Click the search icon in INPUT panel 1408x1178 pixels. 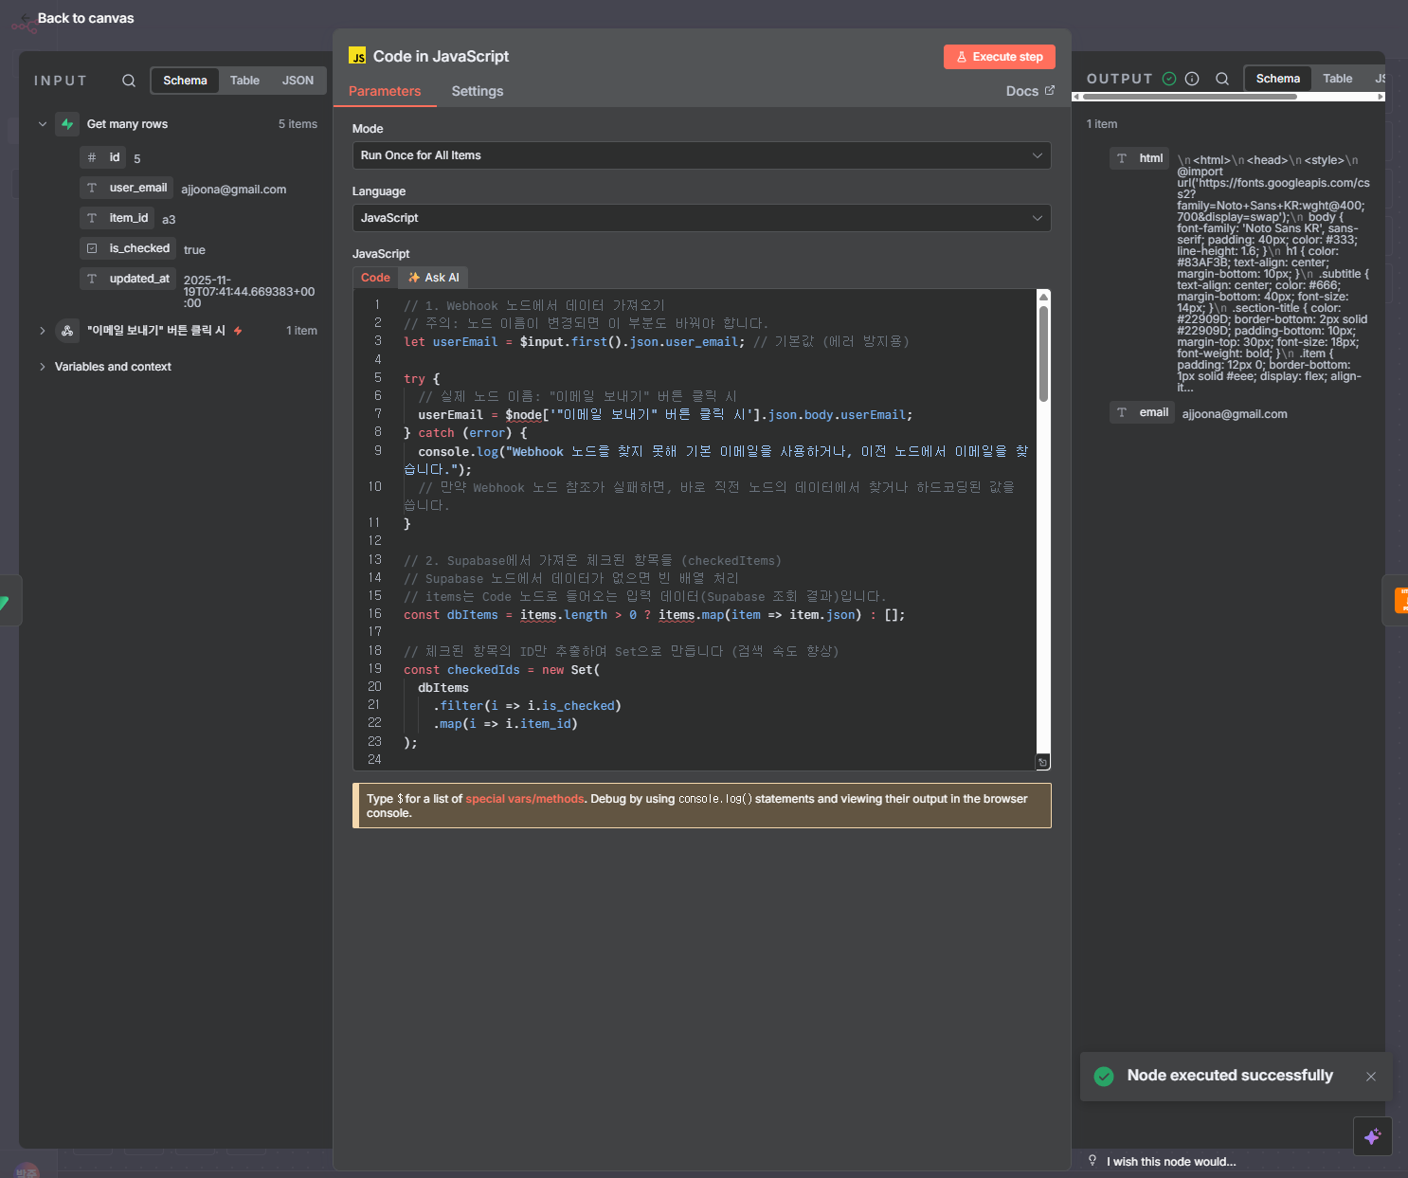[x=129, y=81]
